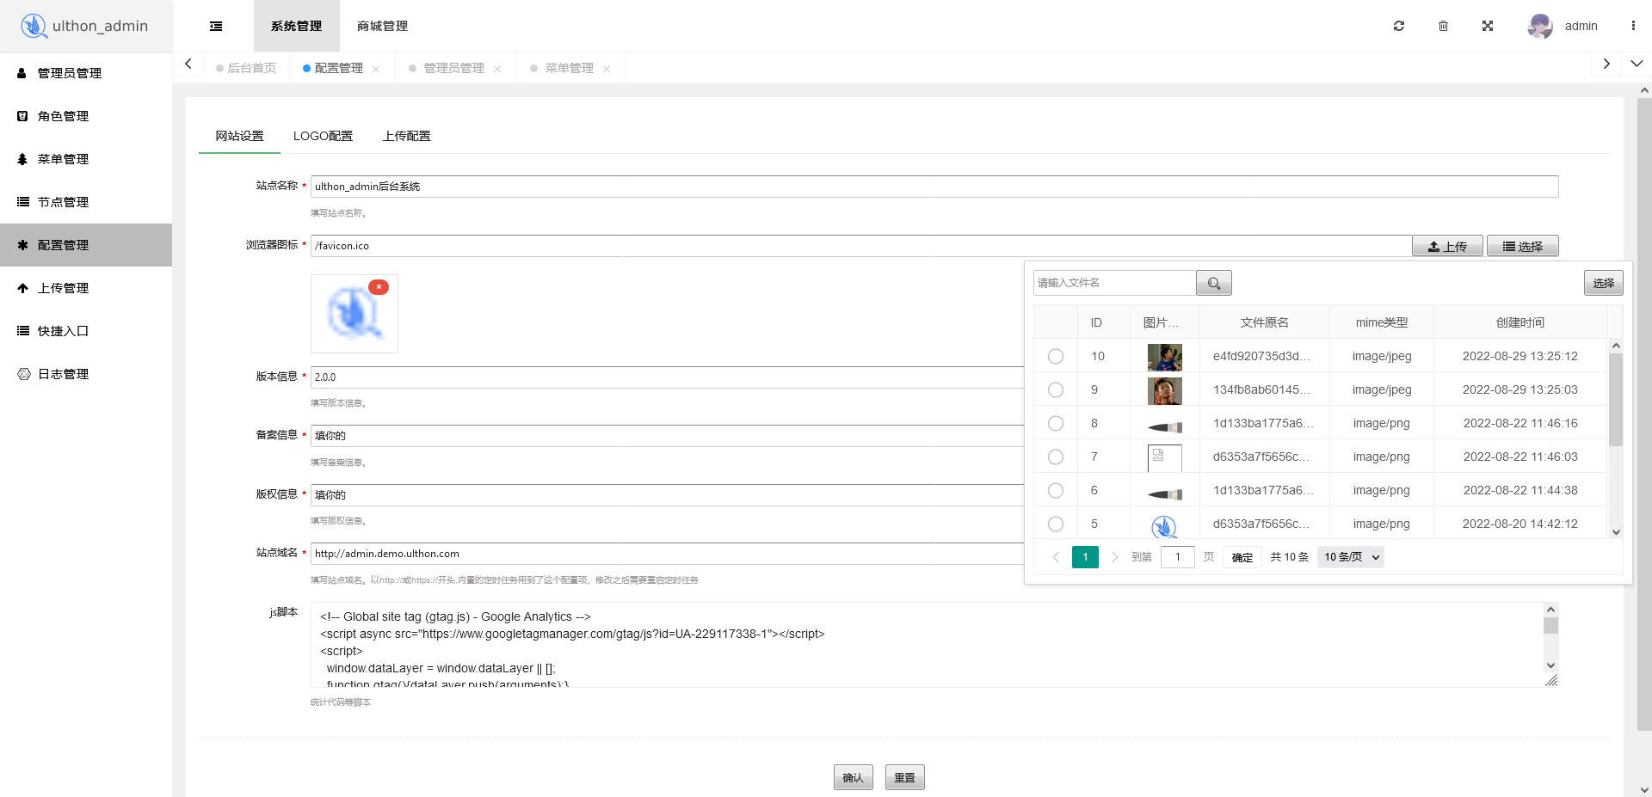The image size is (1652, 797).
Task: Open the admin user dropdown
Action: [x=1581, y=26]
